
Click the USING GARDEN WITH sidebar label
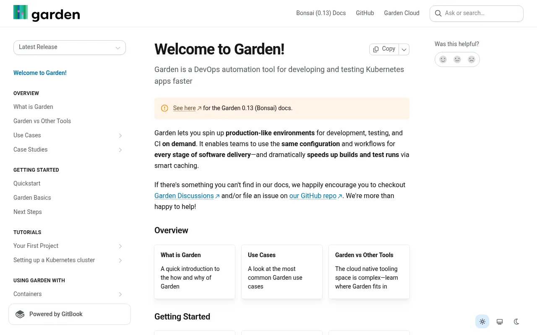pyautogui.click(x=39, y=281)
